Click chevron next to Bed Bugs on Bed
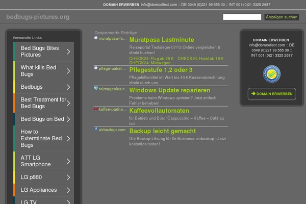 point(68,119)
